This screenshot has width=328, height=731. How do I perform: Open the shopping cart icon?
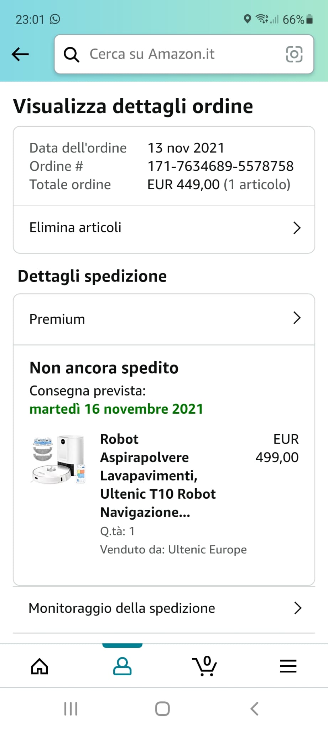[205, 666]
